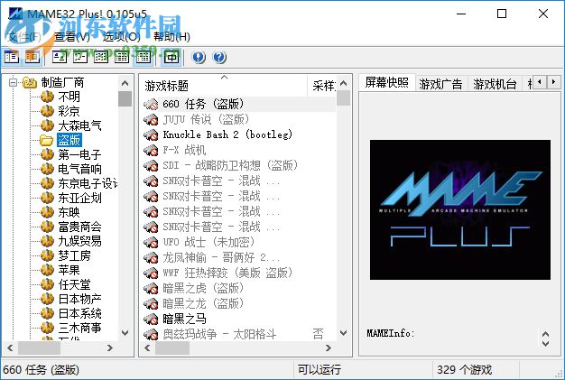Screen dimensions: 565x380
Task: Select the 三木商事 folder
Action: tap(80, 328)
